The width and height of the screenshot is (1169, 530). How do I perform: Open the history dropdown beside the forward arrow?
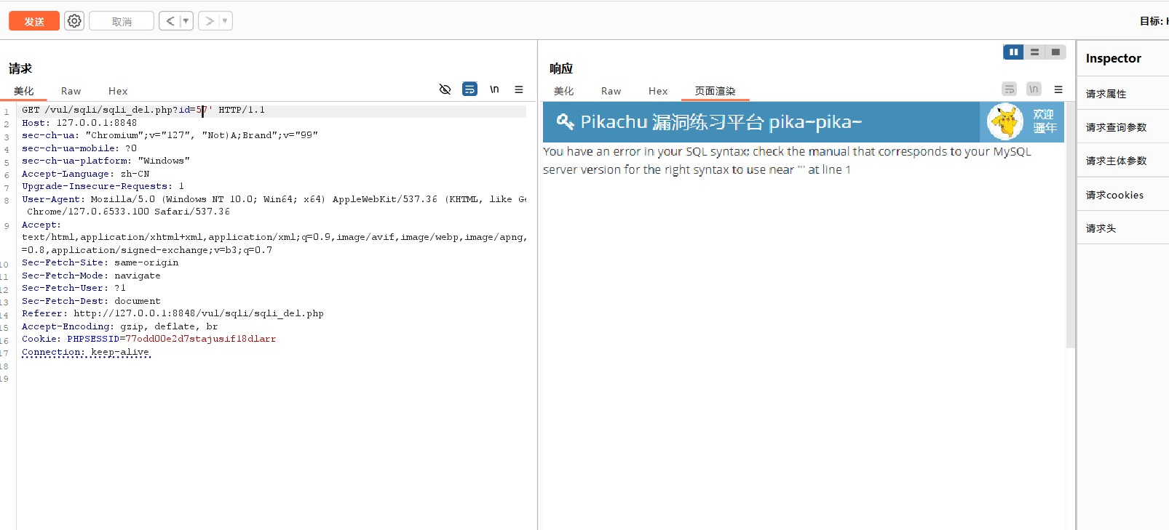[225, 21]
